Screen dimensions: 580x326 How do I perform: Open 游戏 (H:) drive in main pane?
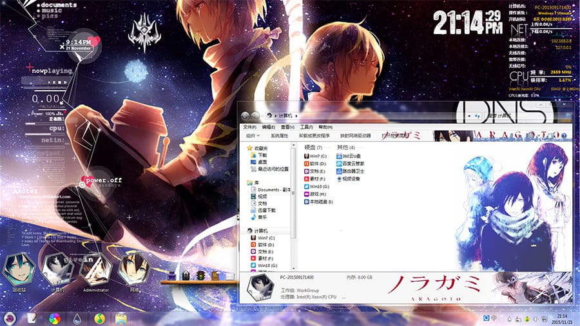(x=315, y=194)
